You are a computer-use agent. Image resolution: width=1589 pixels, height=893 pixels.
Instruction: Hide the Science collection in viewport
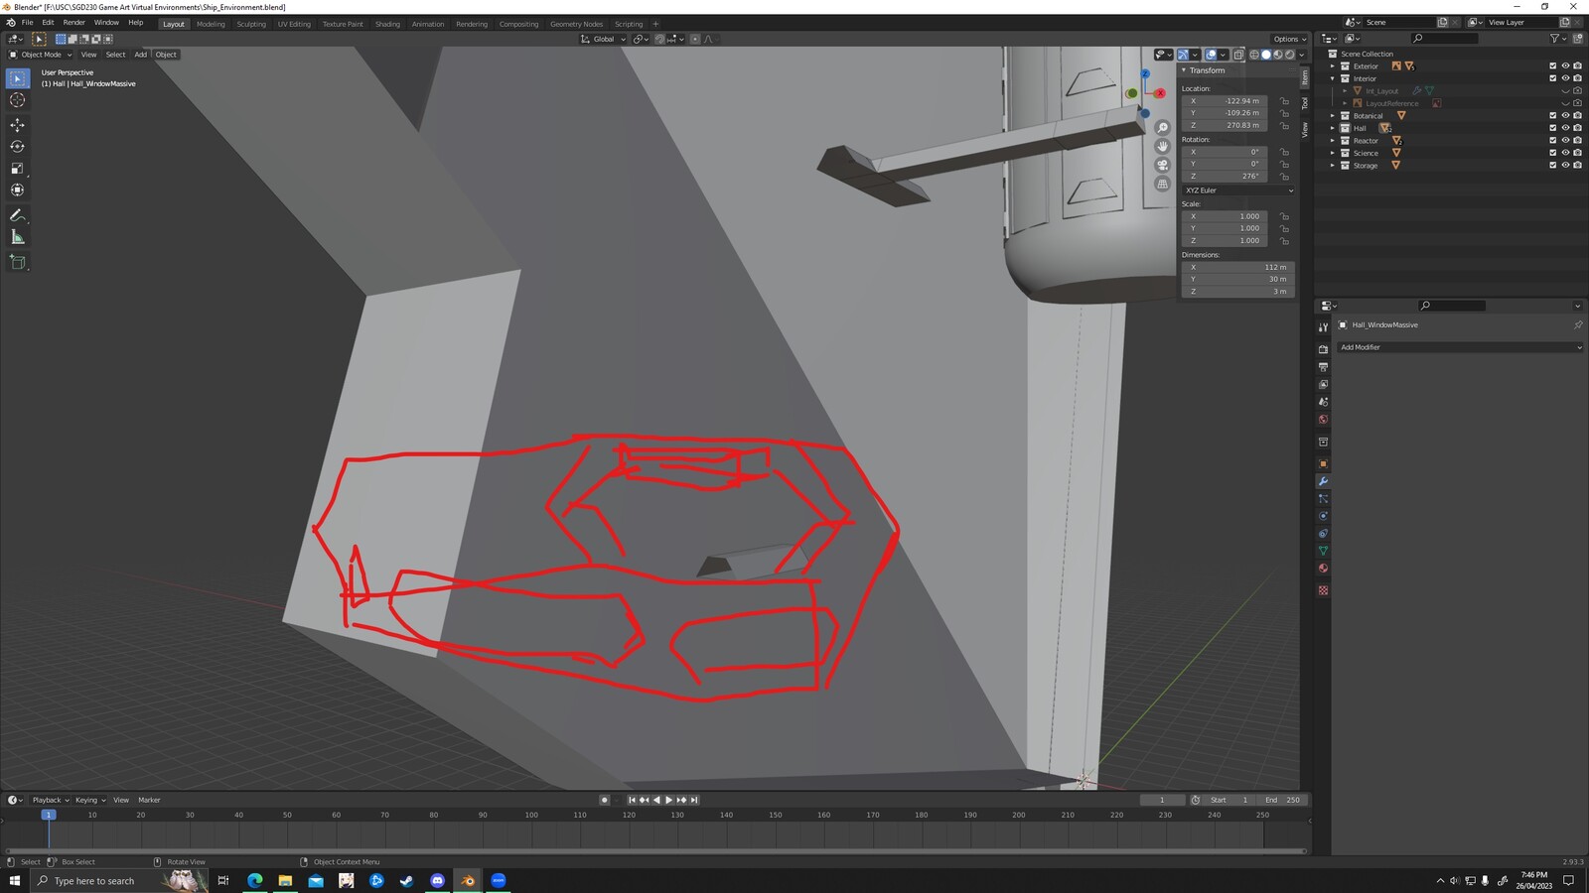coord(1565,153)
